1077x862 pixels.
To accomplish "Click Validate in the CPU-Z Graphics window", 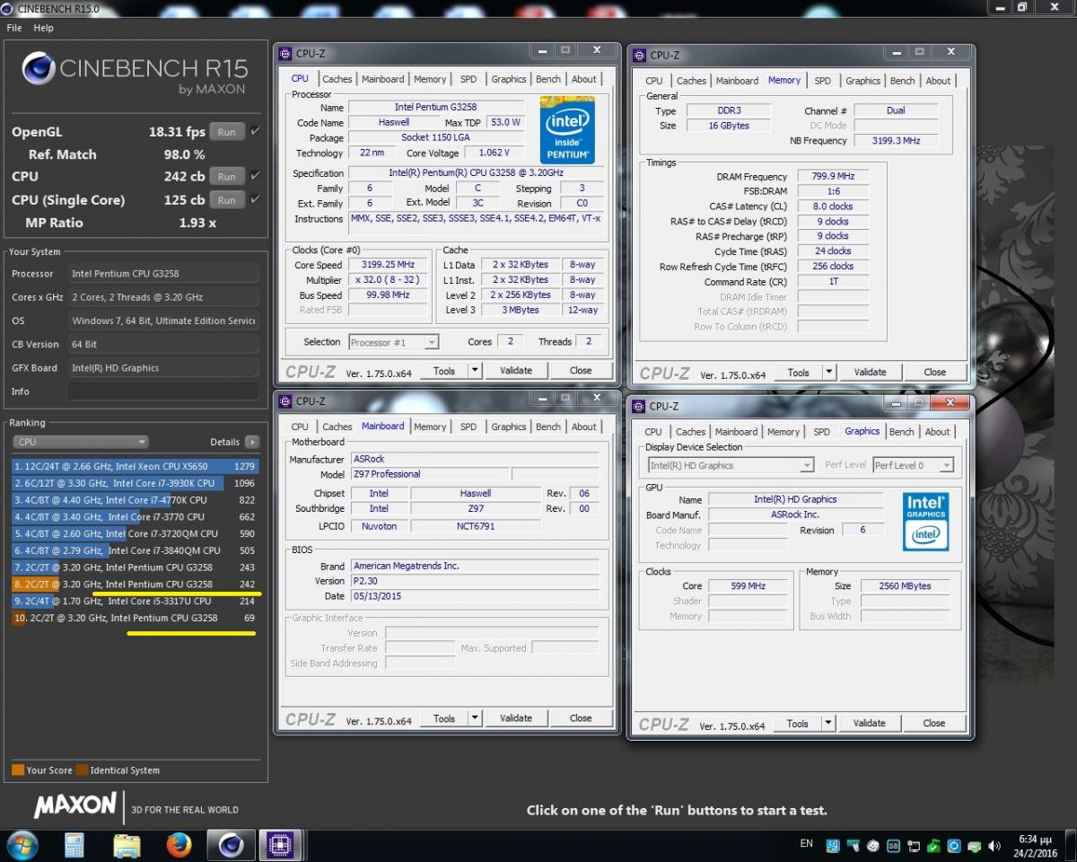I will (869, 723).
